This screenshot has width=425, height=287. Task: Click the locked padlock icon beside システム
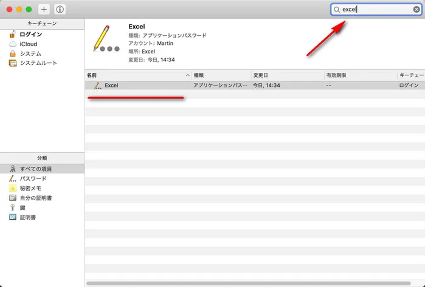[x=13, y=53]
